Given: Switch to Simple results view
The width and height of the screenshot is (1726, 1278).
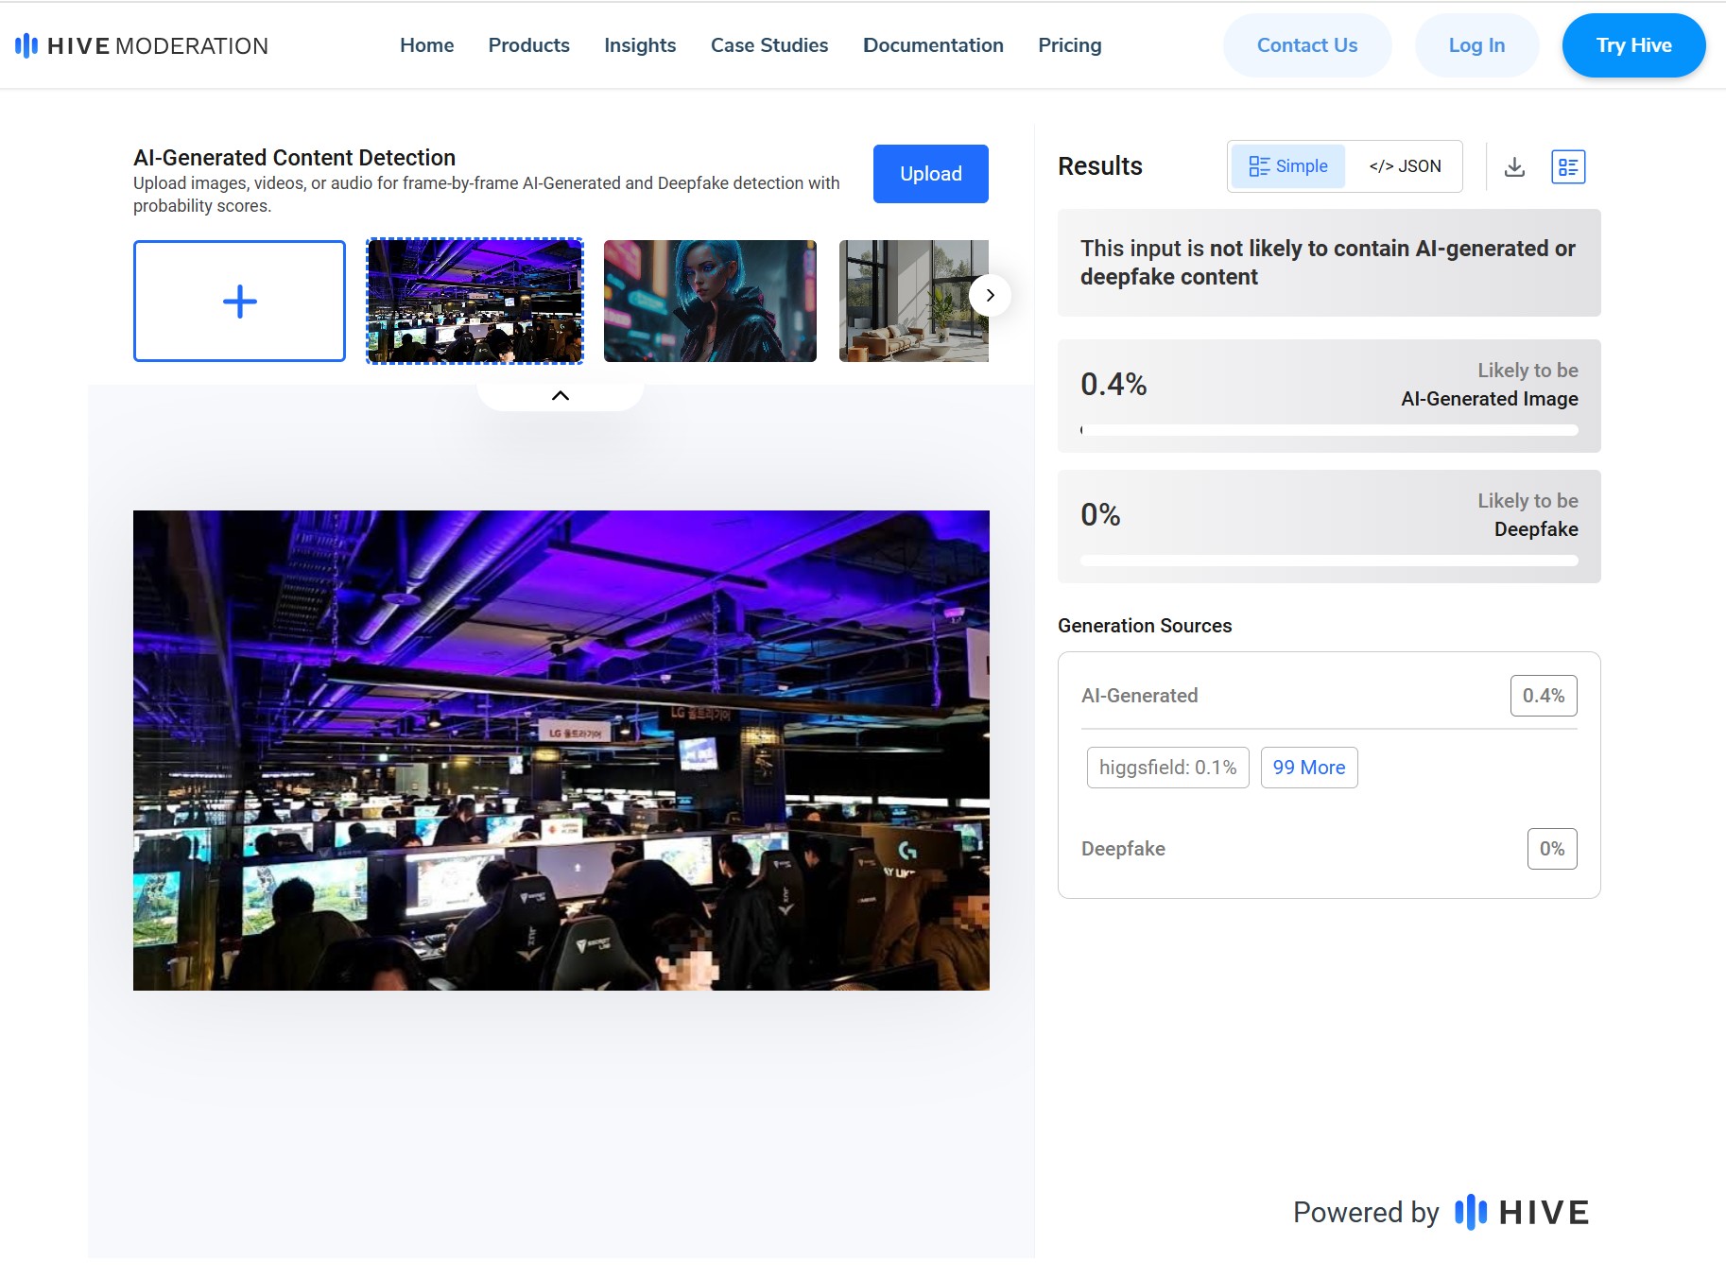Looking at the screenshot, I should (1287, 166).
